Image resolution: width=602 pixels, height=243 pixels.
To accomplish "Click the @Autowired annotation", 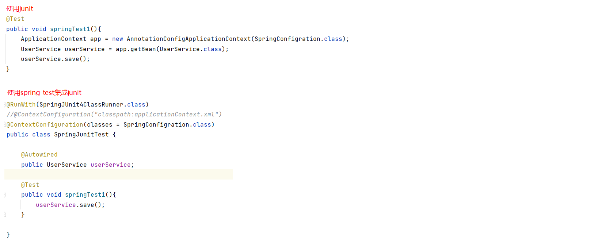I will pos(39,155).
